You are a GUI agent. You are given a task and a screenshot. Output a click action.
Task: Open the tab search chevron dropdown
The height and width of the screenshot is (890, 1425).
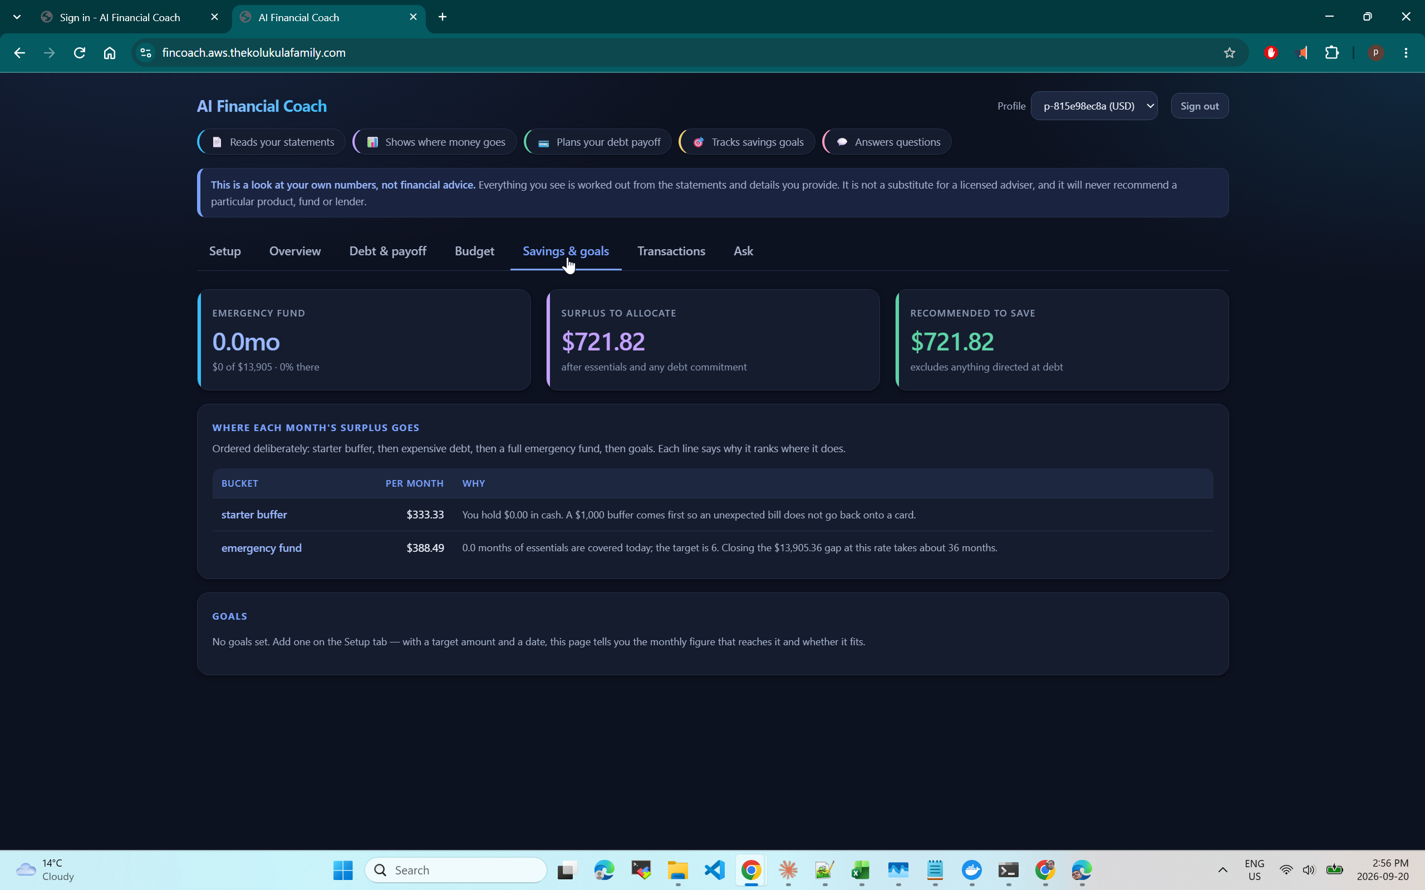tap(17, 17)
